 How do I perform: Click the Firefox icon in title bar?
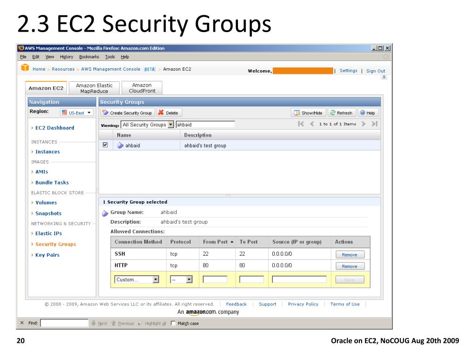(x=21, y=48)
